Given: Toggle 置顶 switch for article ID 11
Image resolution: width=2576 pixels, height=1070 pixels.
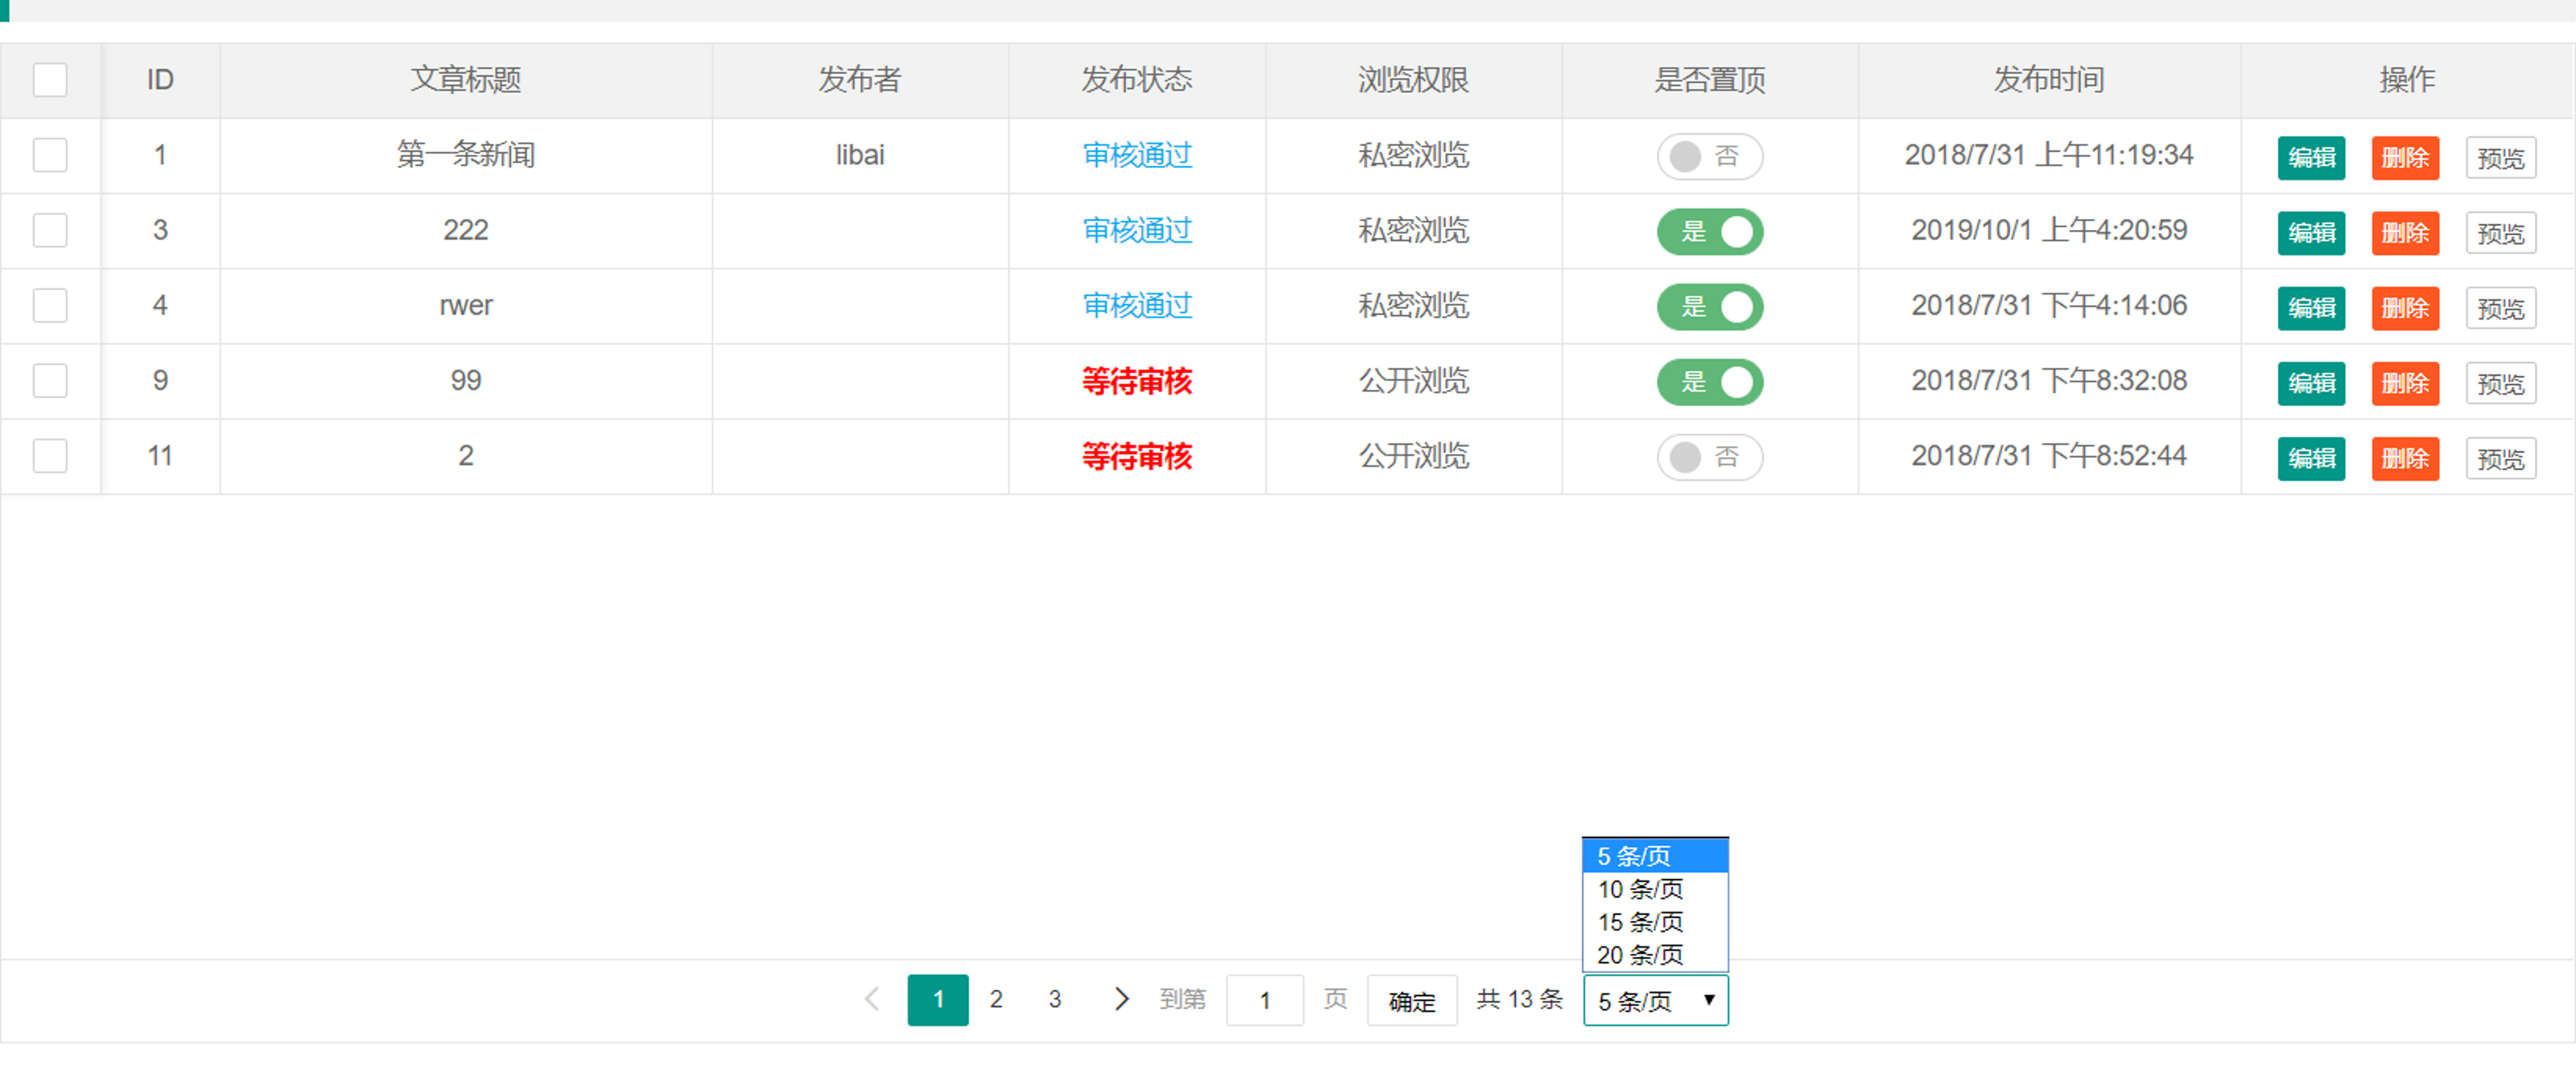Looking at the screenshot, I should click(1709, 457).
